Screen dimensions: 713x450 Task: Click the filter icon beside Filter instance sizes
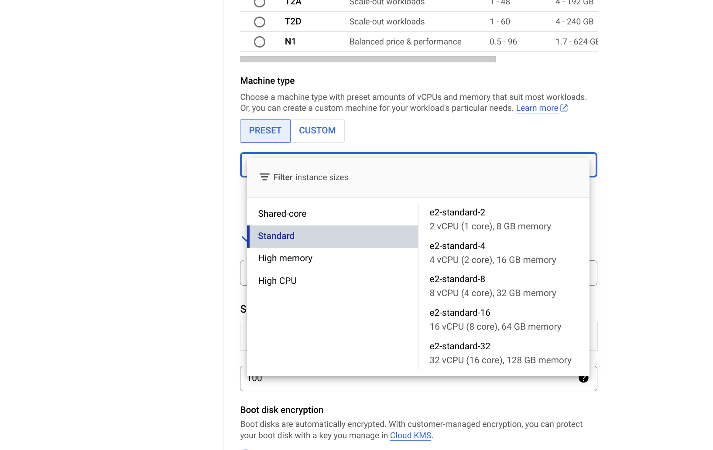[x=264, y=177]
